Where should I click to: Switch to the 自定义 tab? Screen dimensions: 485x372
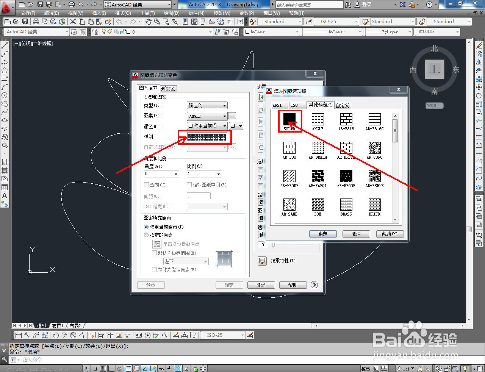pos(343,105)
